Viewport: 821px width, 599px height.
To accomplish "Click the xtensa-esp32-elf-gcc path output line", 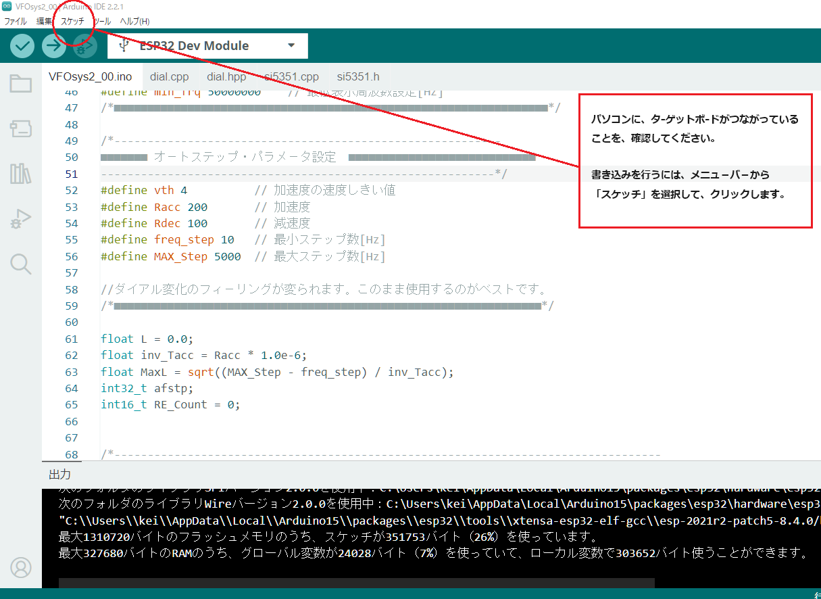I will click(x=440, y=521).
